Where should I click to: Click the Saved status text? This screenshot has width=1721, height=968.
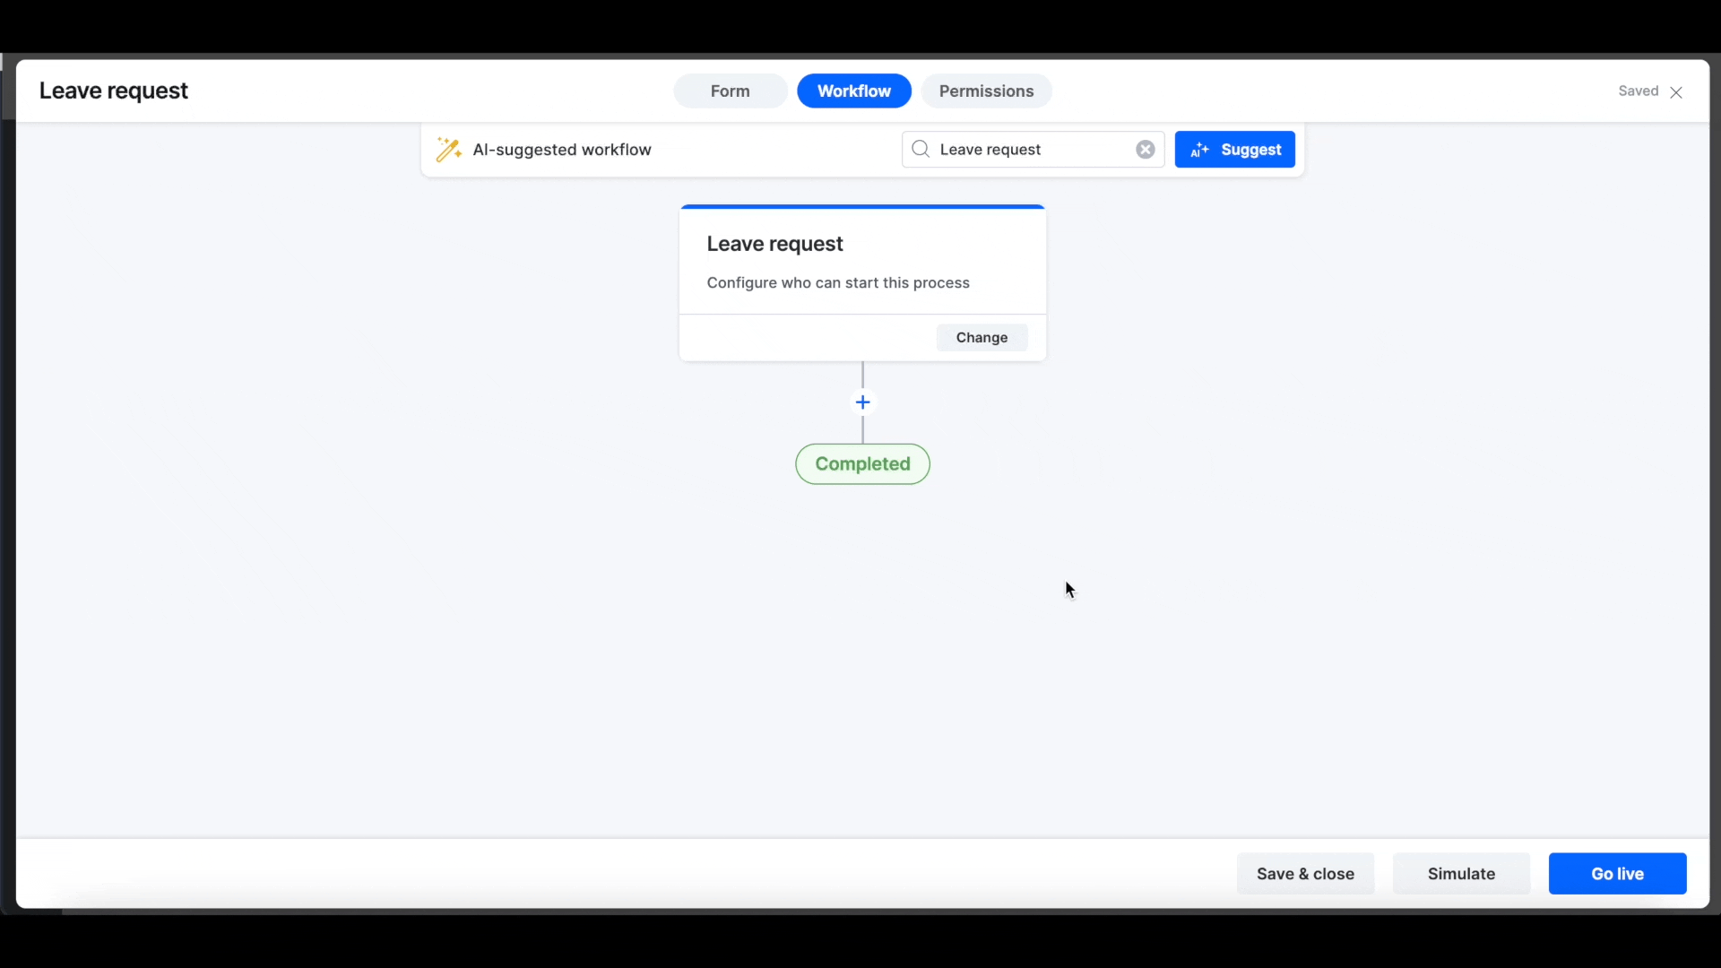tap(1638, 91)
